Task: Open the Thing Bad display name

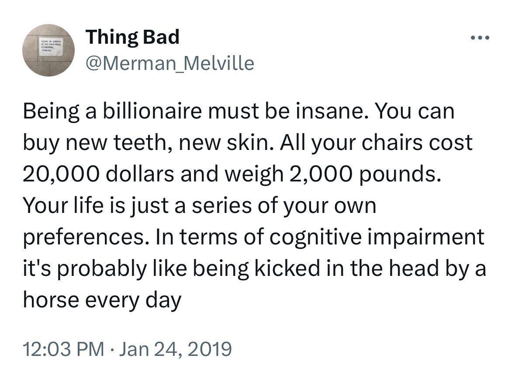Action: click(x=132, y=37)
